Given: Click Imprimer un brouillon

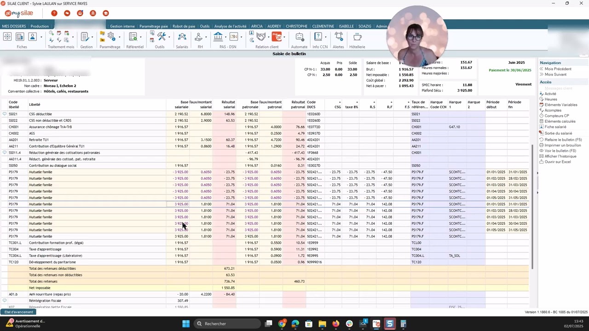Looking at the screenshot, I should point(562,145).
